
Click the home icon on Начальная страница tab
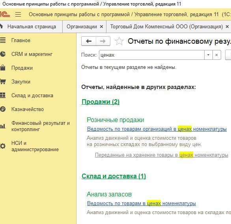[x=1, y=26]
